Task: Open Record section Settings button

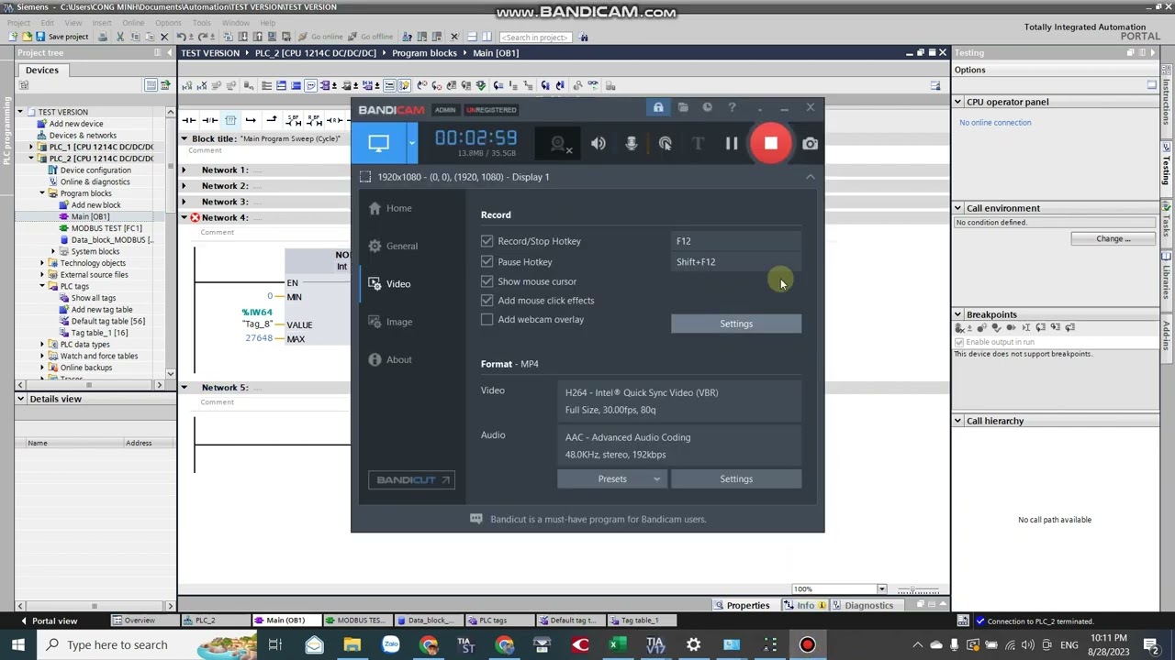Action: [x=736, y=324]
